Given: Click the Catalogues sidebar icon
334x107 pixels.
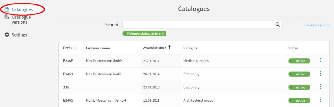Looking at the screenshot, I should (7, 9).
